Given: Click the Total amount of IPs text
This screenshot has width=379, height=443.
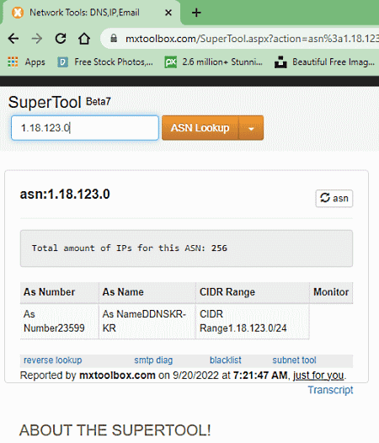Looking at the screenshot, I should point(130,248).
